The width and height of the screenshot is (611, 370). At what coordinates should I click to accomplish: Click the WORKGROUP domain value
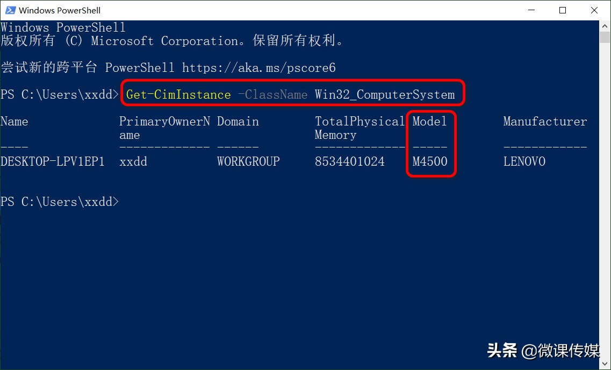pos(248,161)
